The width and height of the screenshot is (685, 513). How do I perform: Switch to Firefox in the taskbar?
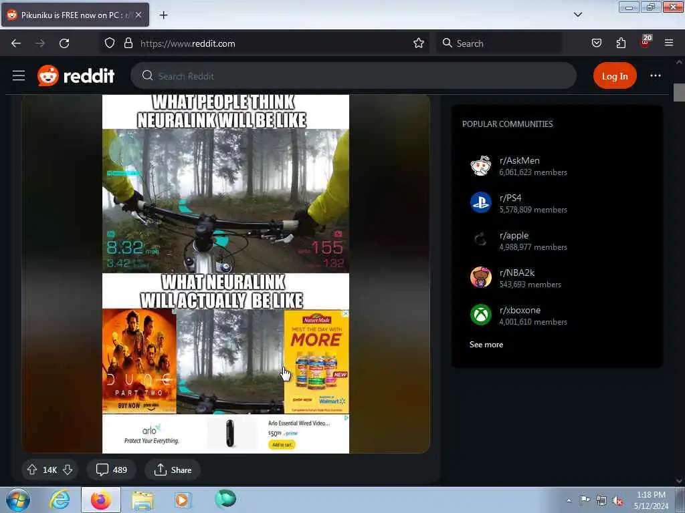coord(101,500)
